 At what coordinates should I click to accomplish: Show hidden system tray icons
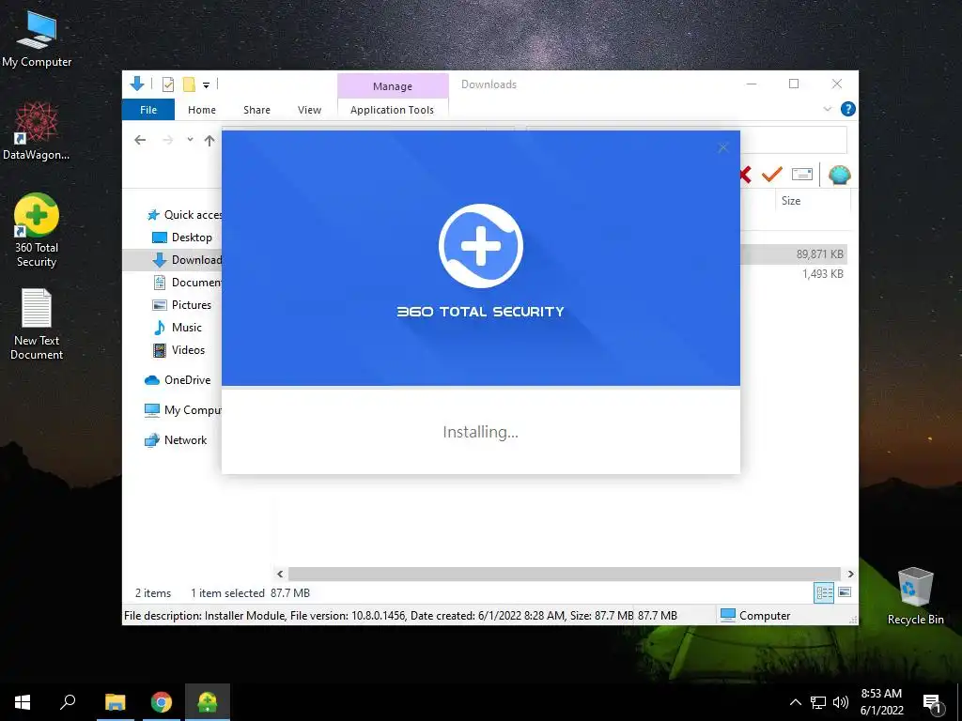pyautogui.click(x=795, y=702)
